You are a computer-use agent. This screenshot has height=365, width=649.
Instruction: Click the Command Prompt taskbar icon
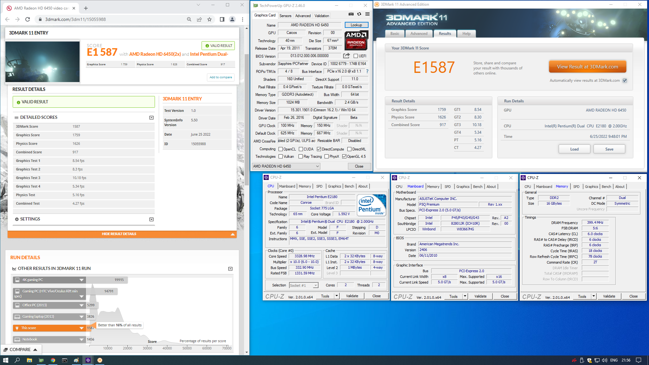click(65, 360)
